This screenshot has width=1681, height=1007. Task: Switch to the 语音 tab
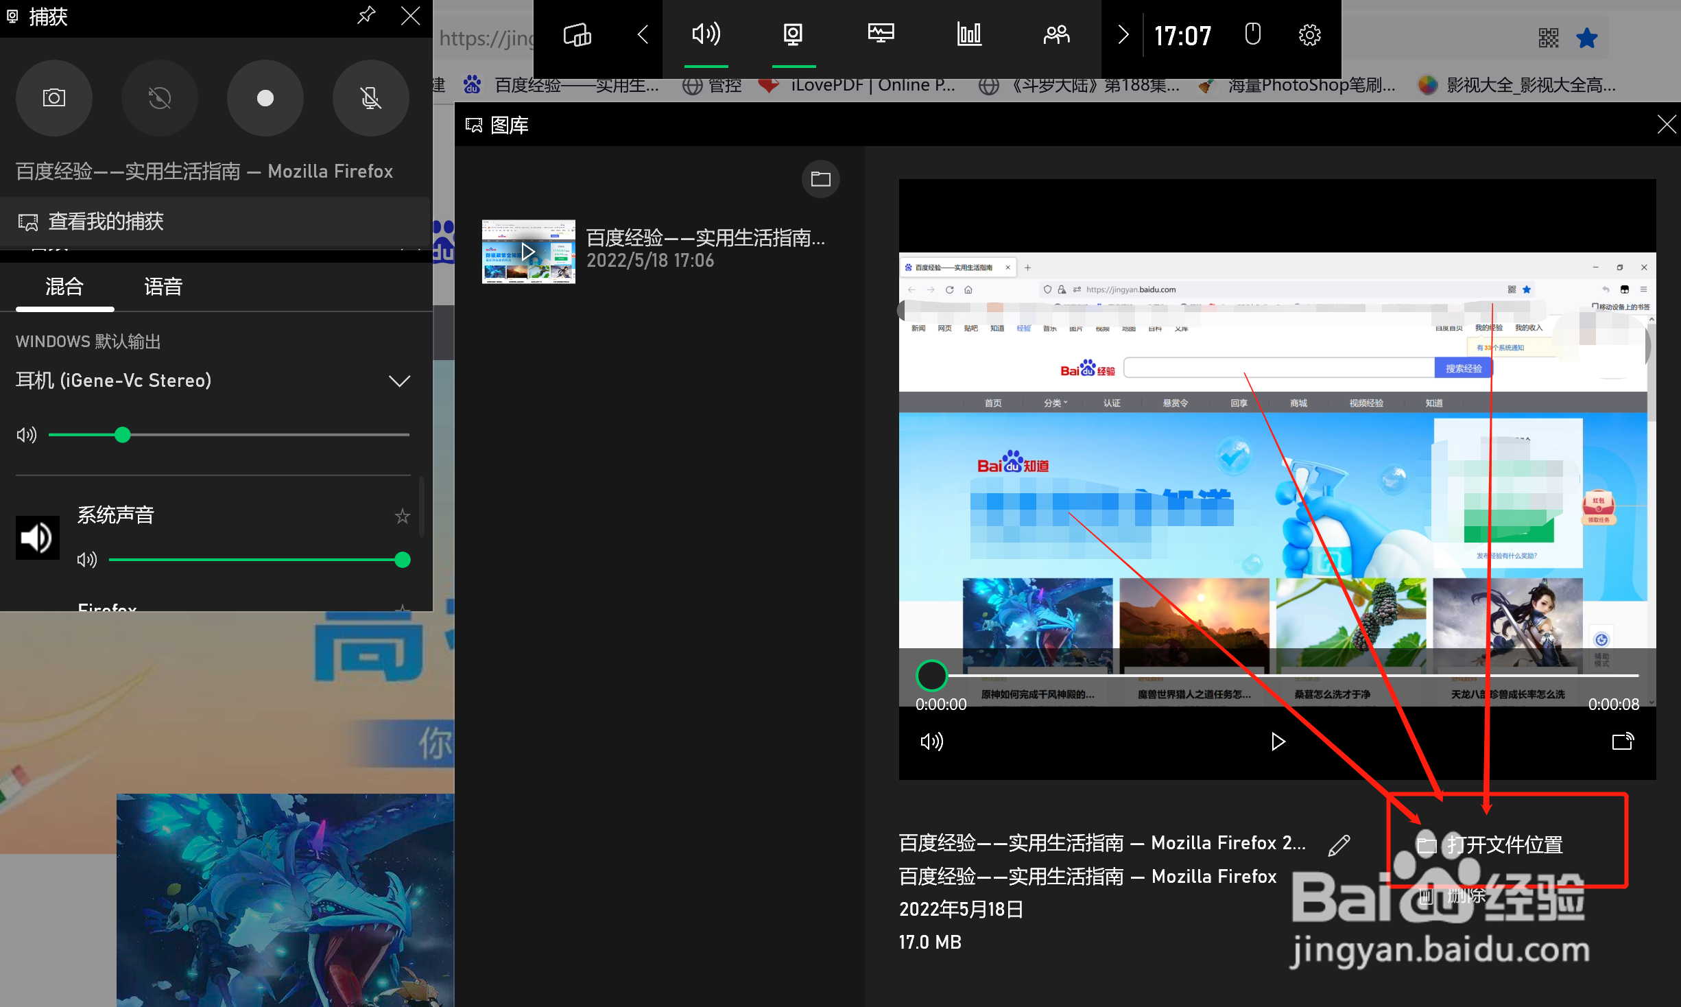[163, 287]
